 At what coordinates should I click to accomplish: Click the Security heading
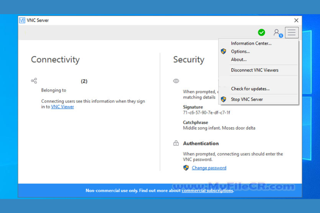(x=188, y=60)
